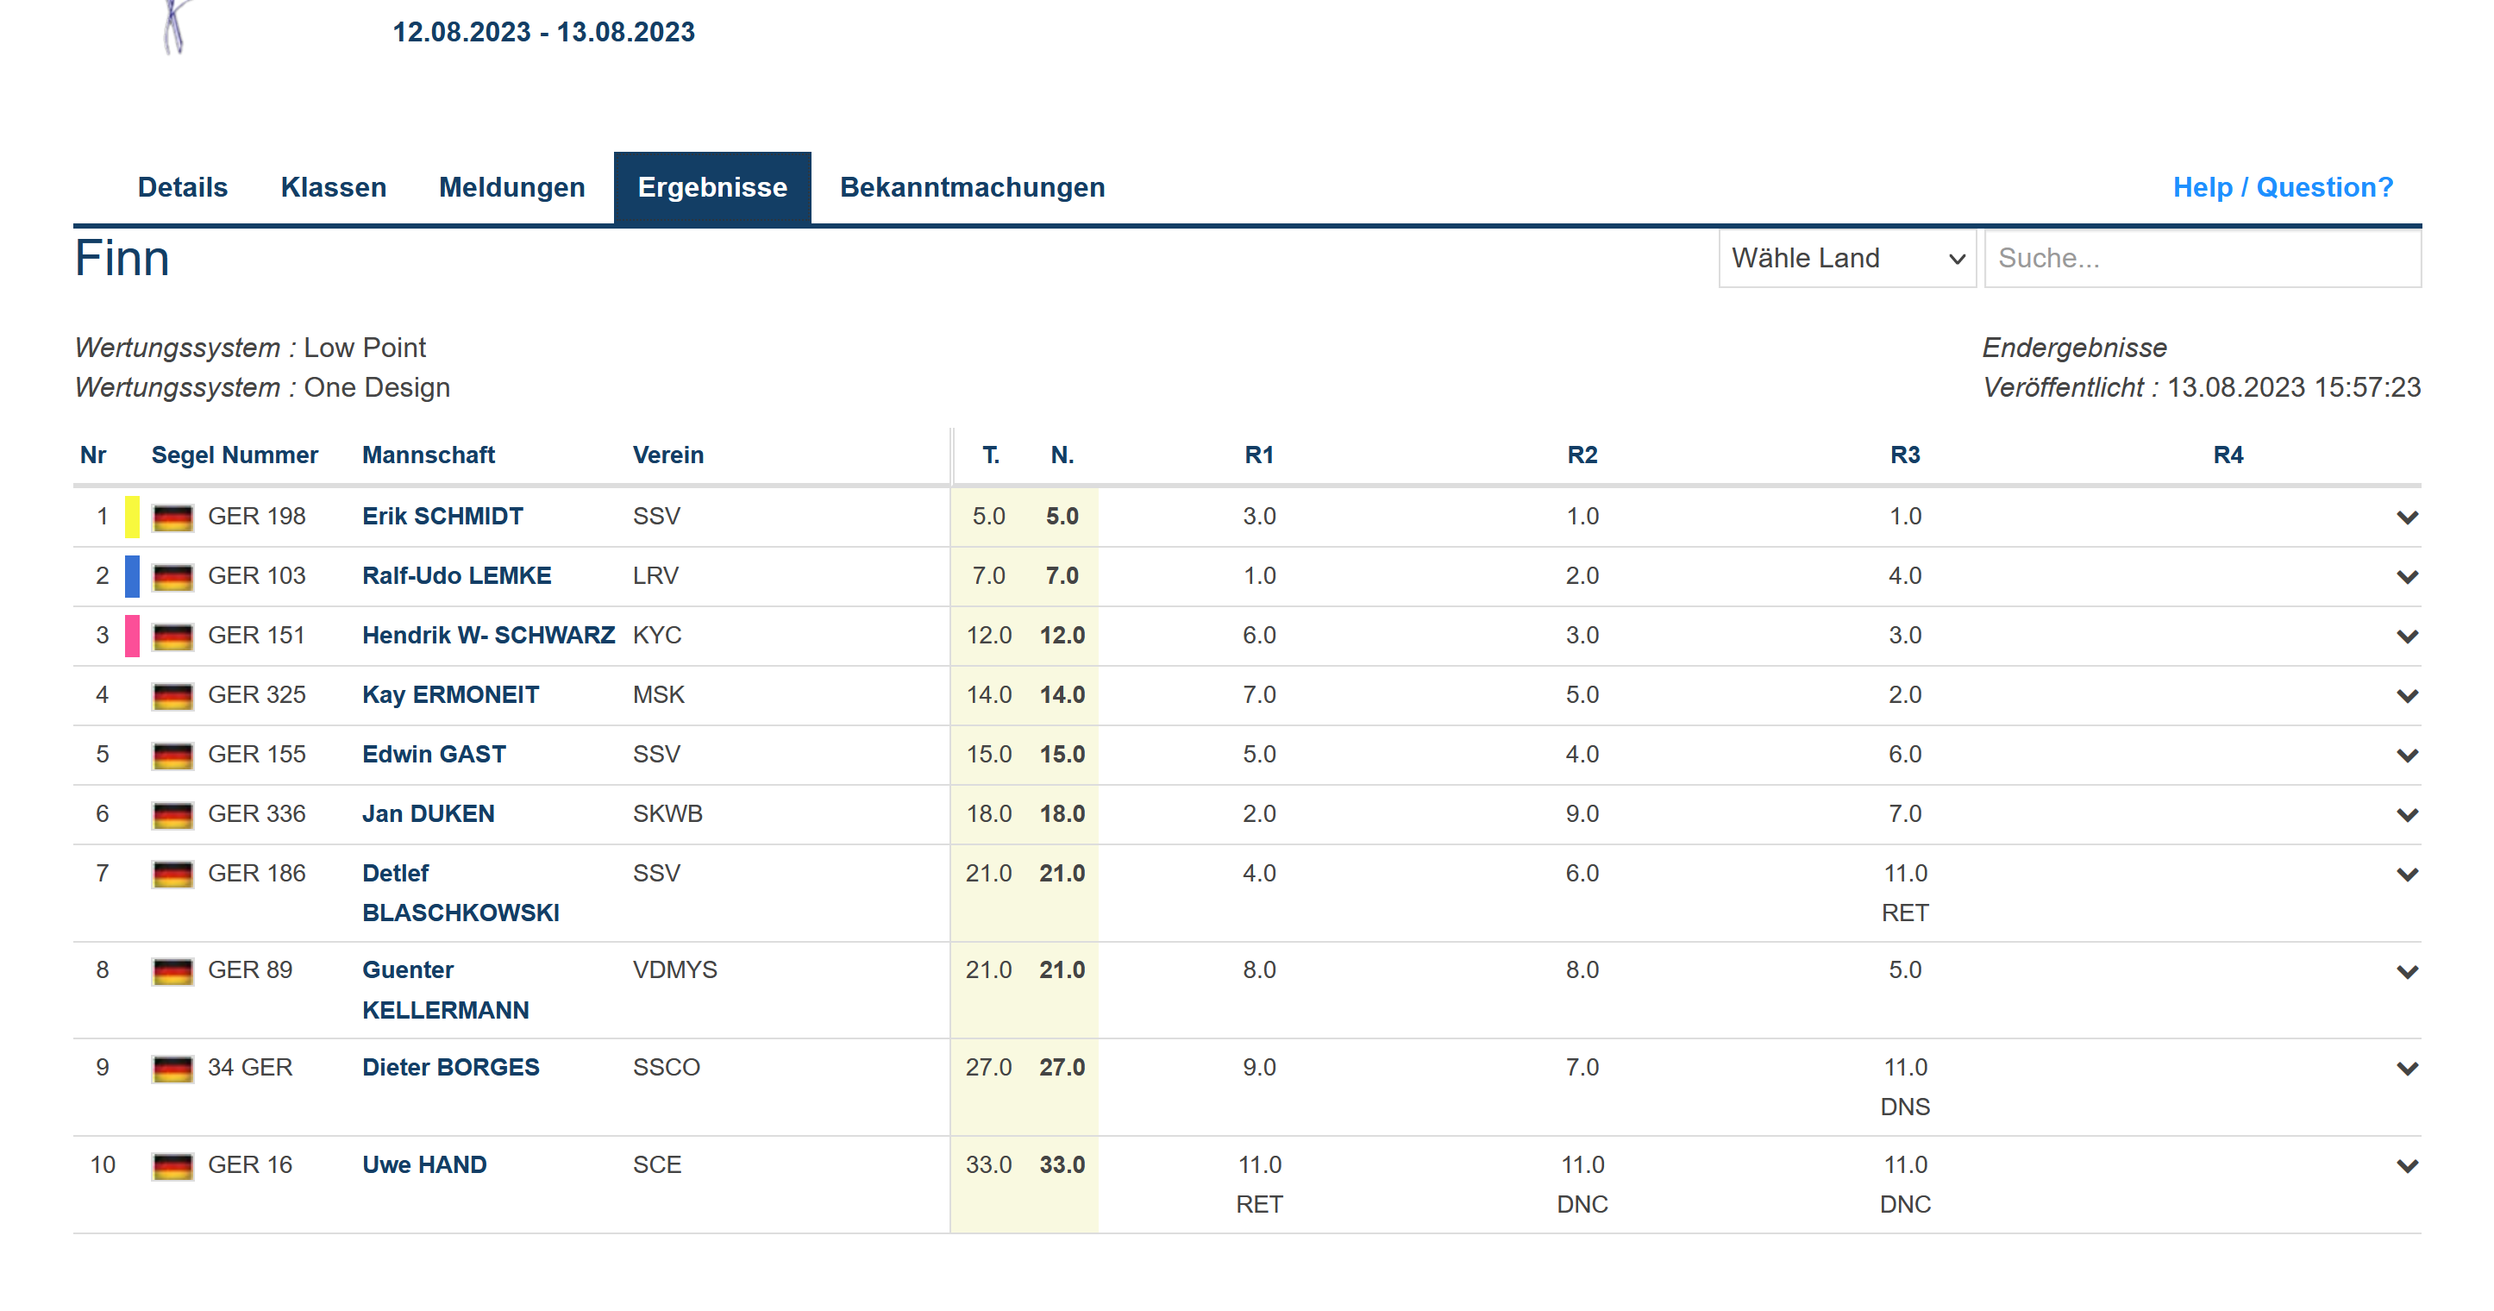Click the R1 column header
The height and width of the screenshot is (1311, 2494).
point(1258,454)
